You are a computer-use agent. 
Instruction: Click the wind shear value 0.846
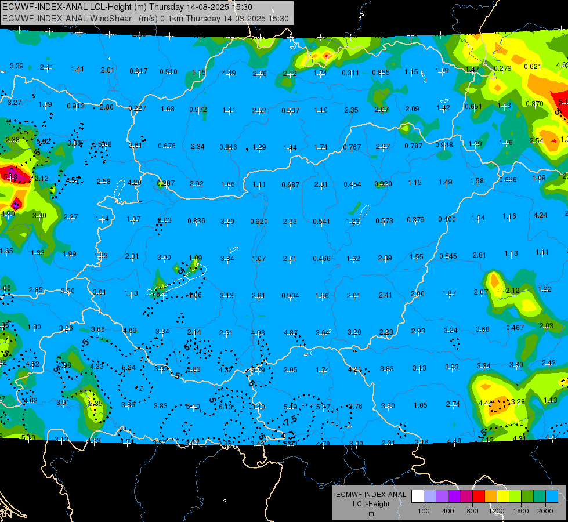(229, 147)
